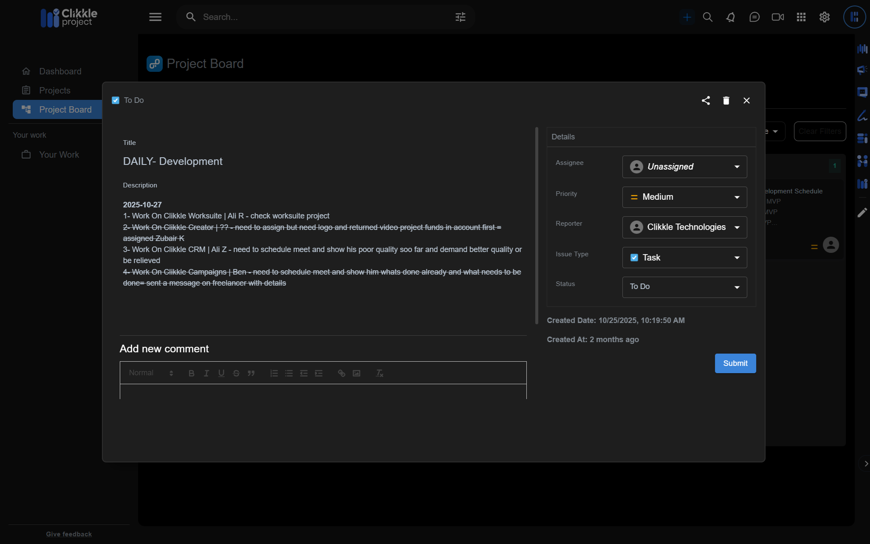Screen dimensions: 870x544
Task: Click the Give feedback link
Action: tap(69, 534)
